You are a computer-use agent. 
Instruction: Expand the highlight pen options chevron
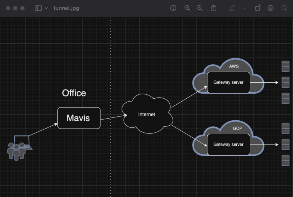[x=245, y=8]
